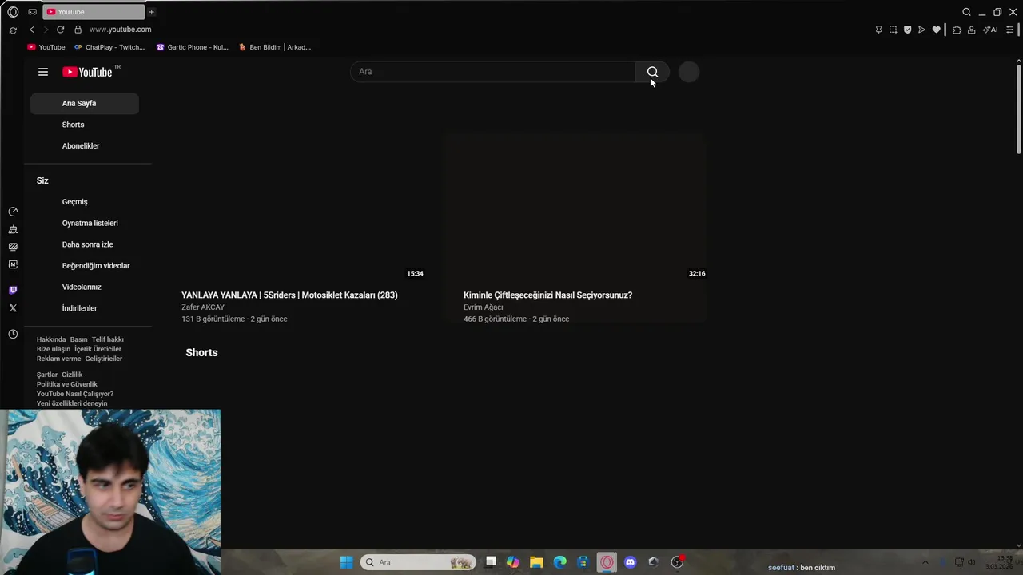Screen dimensions: 1023x575
Task: Open the ad blocker shield icon
Action: [907, 30]
